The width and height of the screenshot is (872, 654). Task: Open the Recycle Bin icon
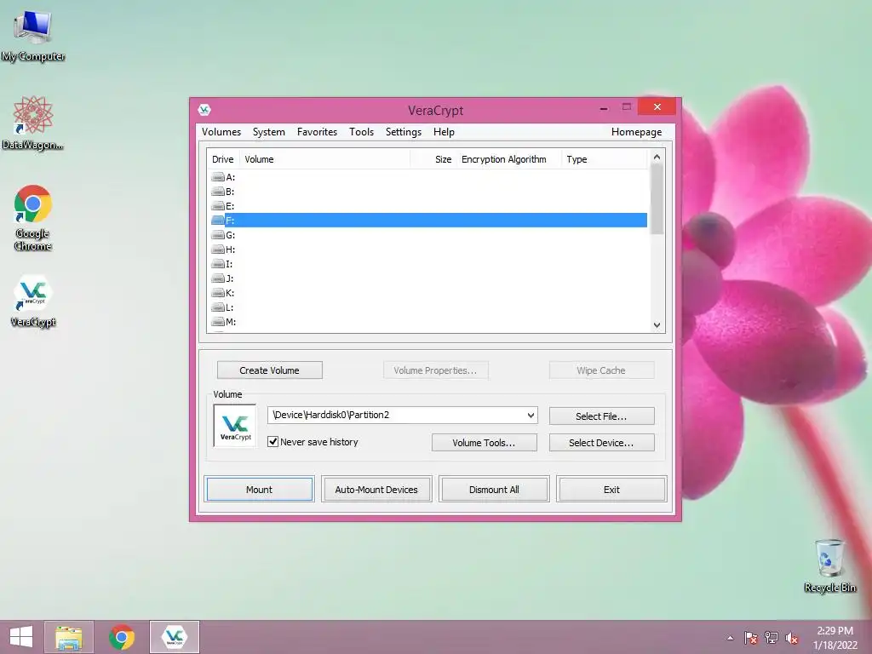pyautogui.click(x=829, y=565)
